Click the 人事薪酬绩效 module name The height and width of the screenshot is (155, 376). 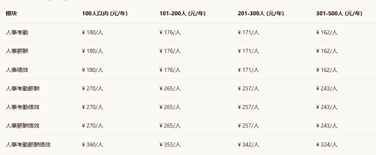point(23,126)
